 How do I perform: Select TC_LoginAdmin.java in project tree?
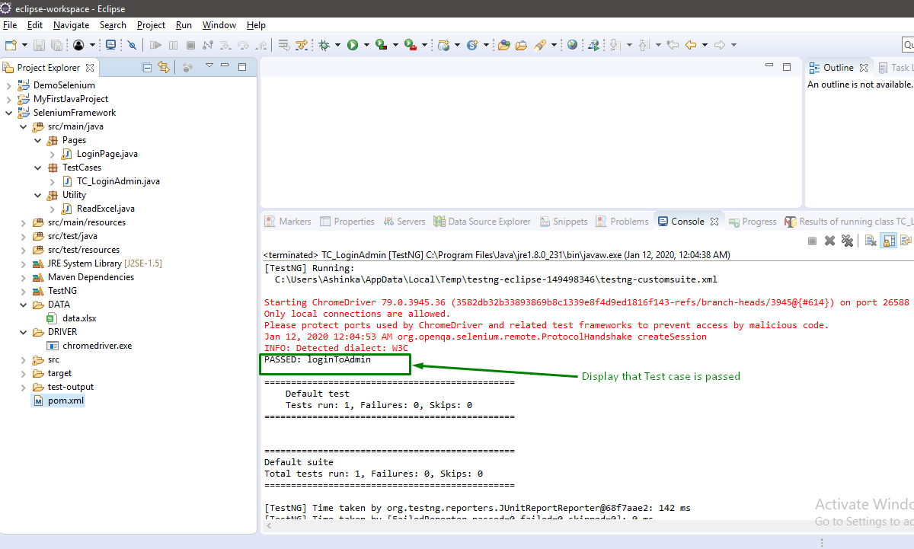click(118, 181)
